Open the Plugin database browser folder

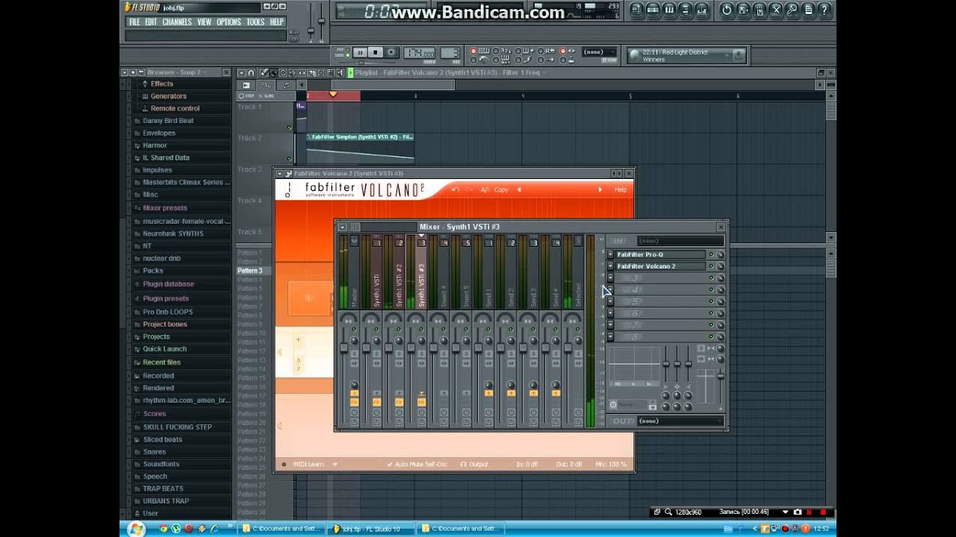tap(168, 284)
